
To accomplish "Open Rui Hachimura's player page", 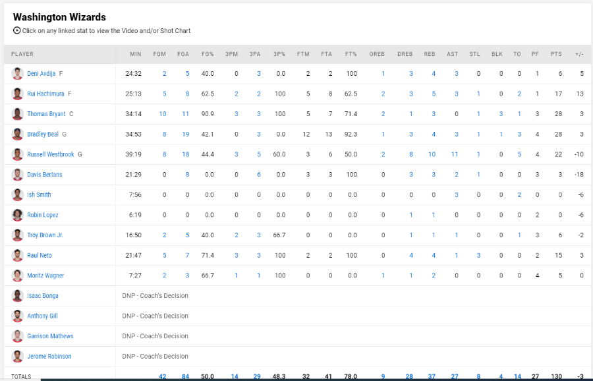I will 45,94.
